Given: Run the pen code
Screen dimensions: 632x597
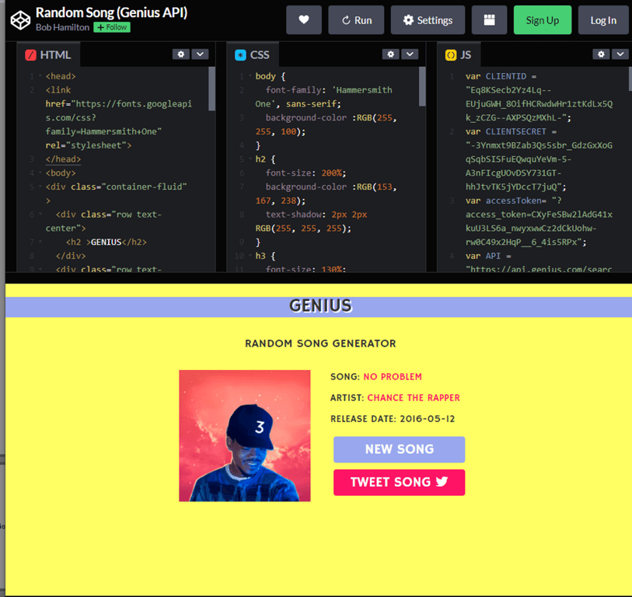Looking at the screenshot, I should point(356,20).
